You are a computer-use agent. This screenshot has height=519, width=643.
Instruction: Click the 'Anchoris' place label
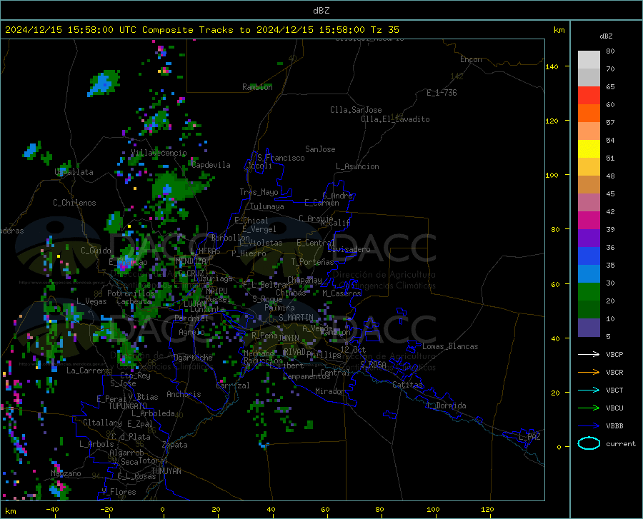pos(184,395)
